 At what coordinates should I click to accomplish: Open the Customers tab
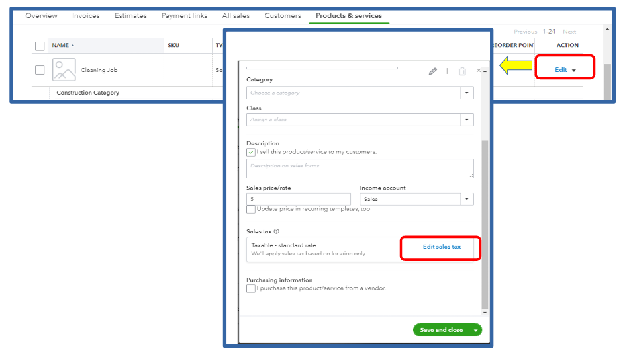[x=283, y=15]
